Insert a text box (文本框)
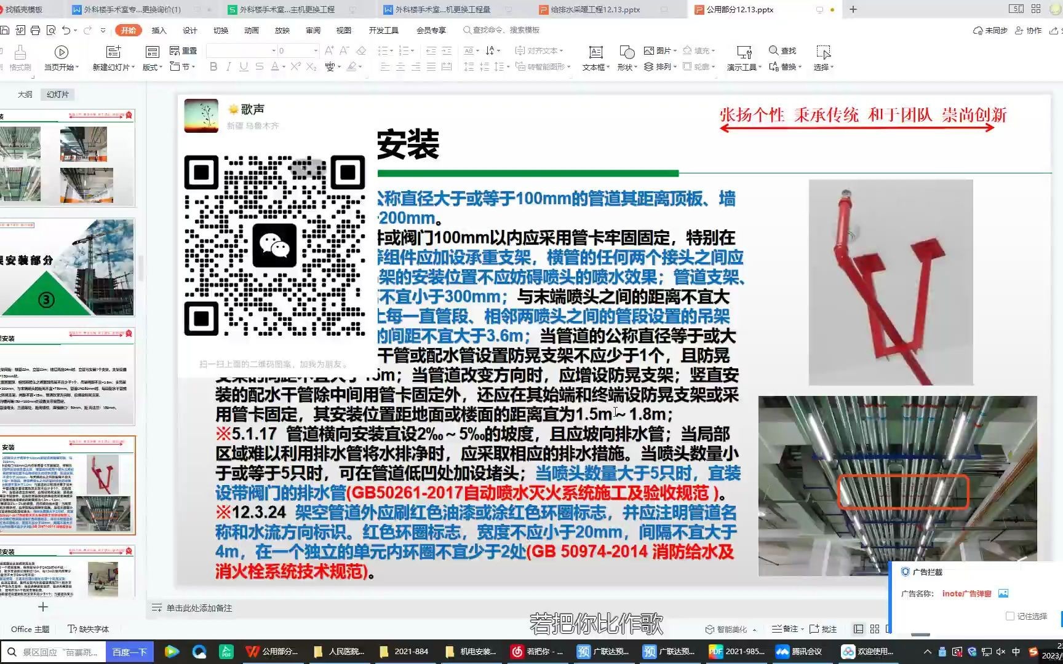Viewport: 1063px width, 664px height. pos(595,58)
